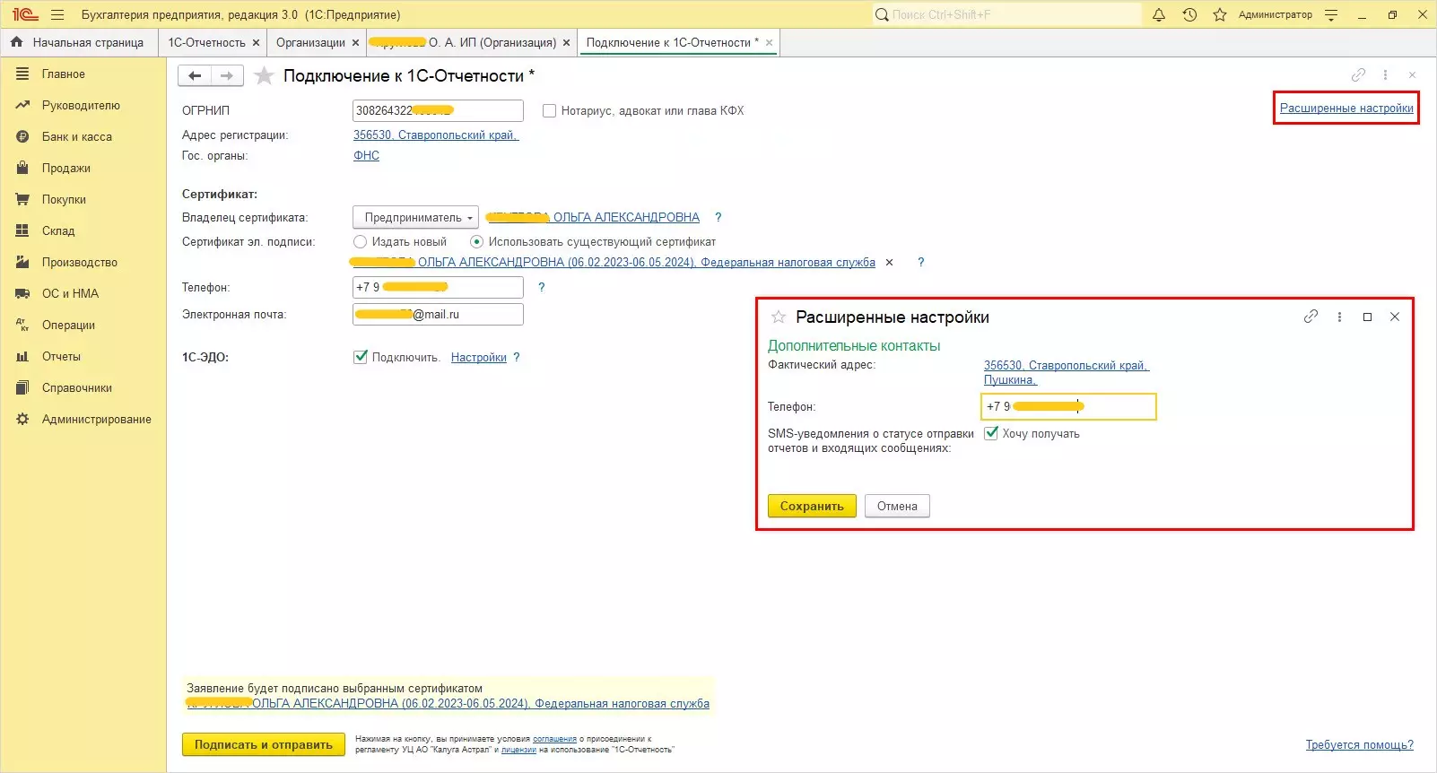Go back with the left arrow button
The image size is (1437, 773).
click(x=195, y=76)
